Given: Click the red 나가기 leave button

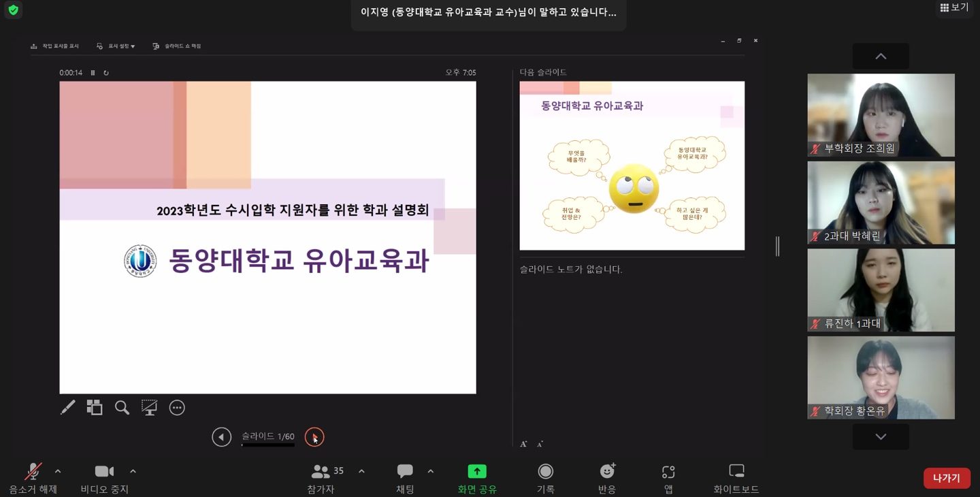Looking at the screenshot, I should pyautogui.click(x=946, y=478).
